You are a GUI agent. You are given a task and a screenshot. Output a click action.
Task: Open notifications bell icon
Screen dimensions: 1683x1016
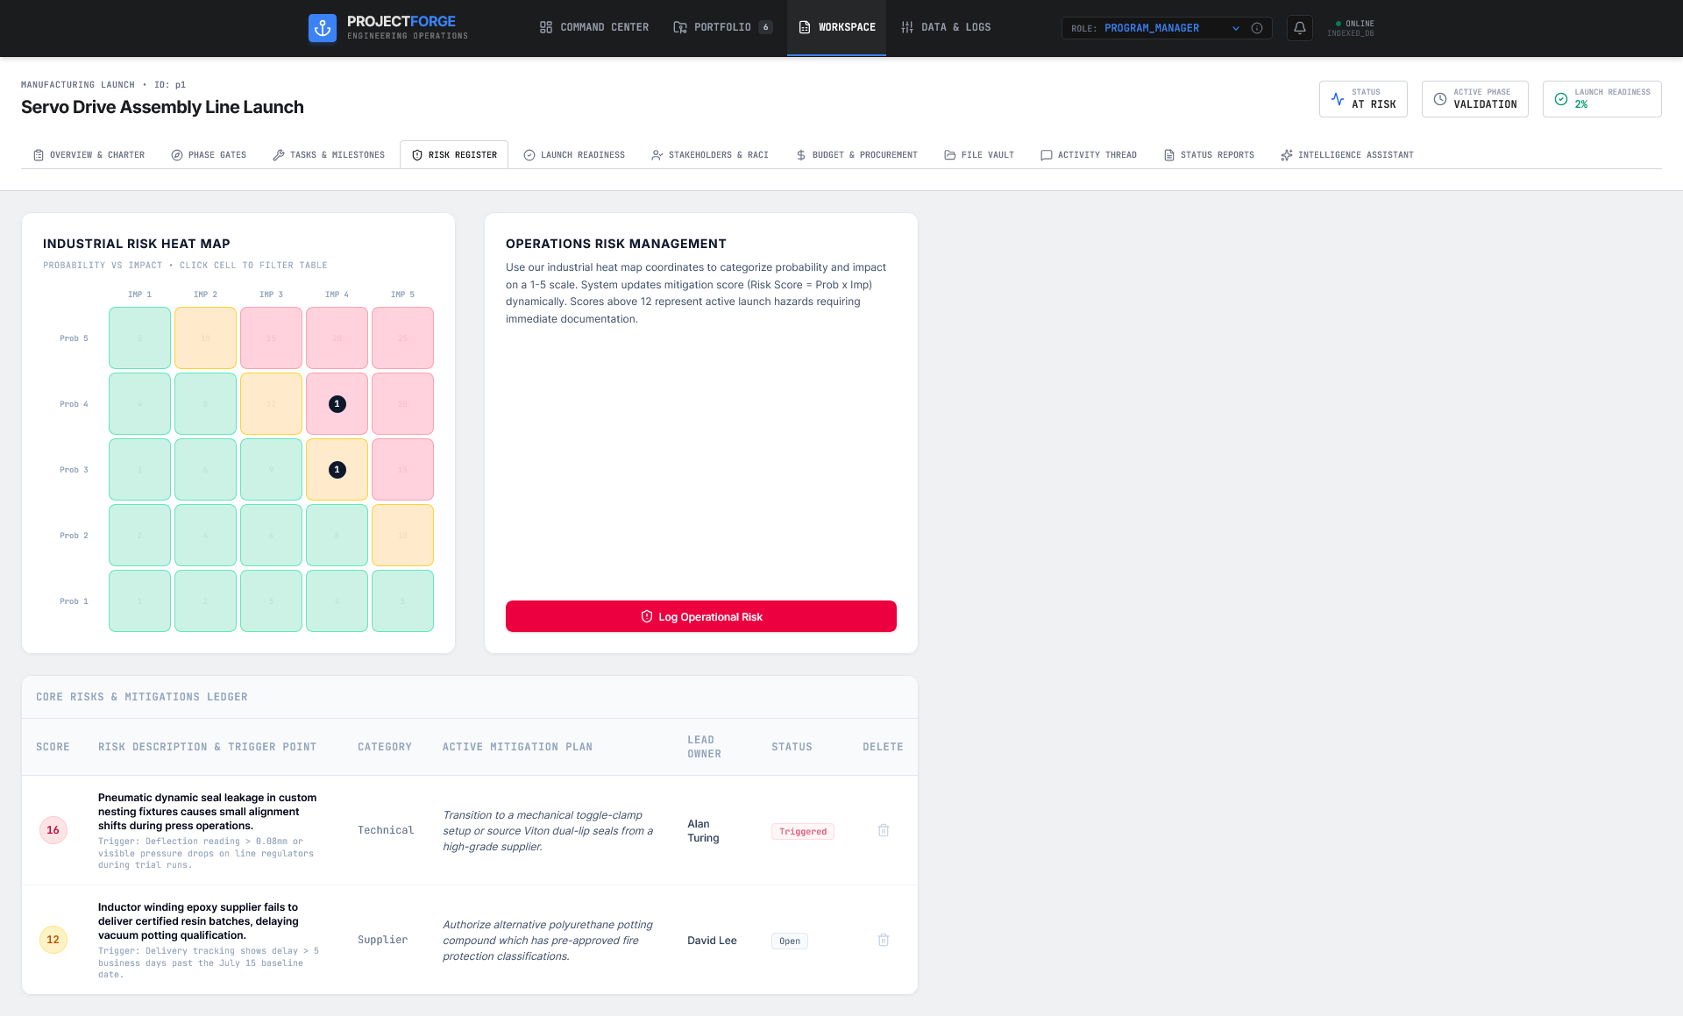[x=1300, y=28]
